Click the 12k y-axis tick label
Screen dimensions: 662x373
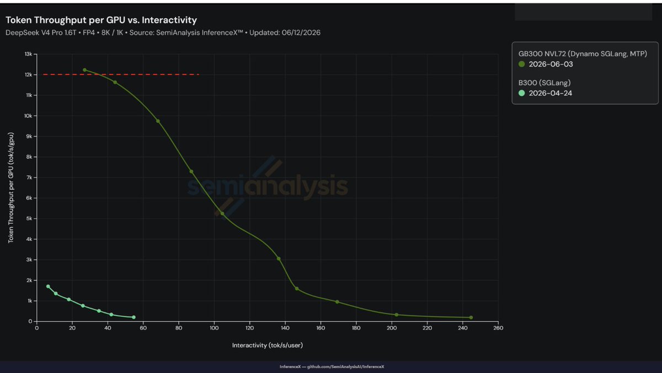[x=29, y=74]
